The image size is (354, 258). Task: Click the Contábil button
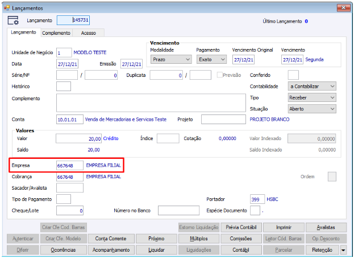241,250
